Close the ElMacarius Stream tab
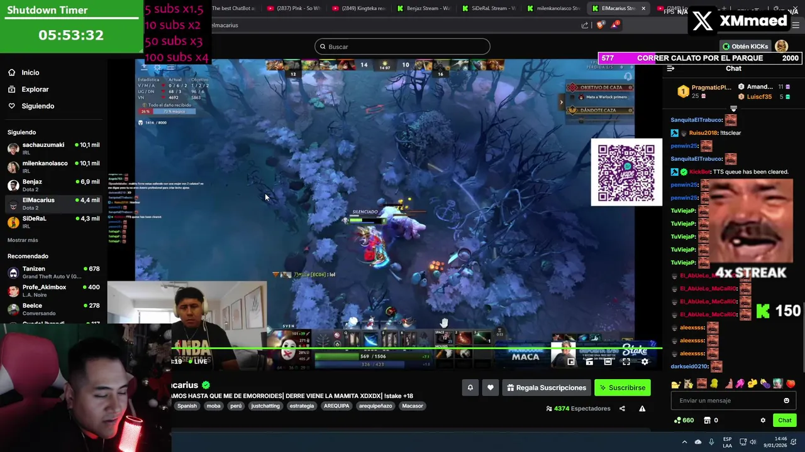Image resolution: width=805 pixels, height=452 pixels. 643,8
